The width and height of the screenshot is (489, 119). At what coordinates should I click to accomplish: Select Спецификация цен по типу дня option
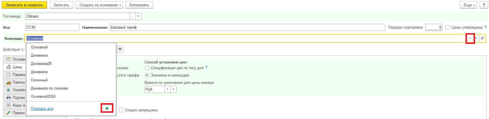coord(147,68)
